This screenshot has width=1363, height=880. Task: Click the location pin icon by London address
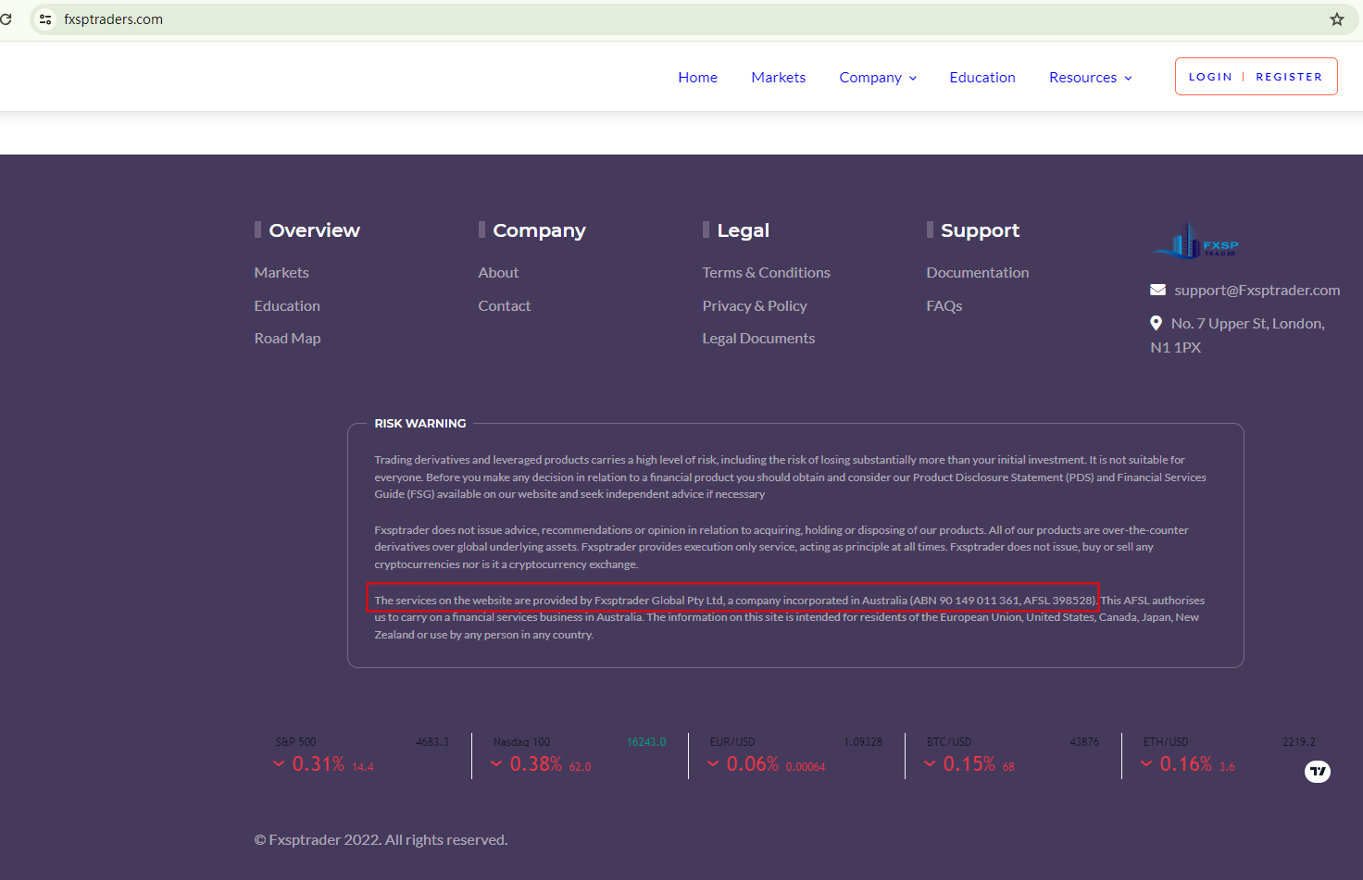(1156, 323)
